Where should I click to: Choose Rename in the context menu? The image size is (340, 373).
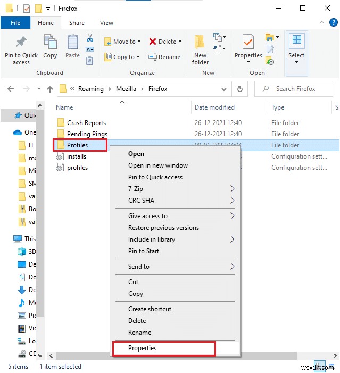tap(175, 333)
